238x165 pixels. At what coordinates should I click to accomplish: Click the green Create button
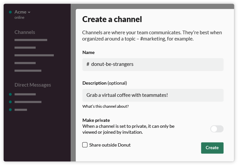(x=212, y=148)
